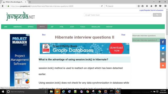Go to the Prev question link
The image size is (168, 94).
tap(44, 35)
